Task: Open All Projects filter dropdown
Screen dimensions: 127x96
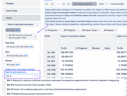Action: point(71,30)
